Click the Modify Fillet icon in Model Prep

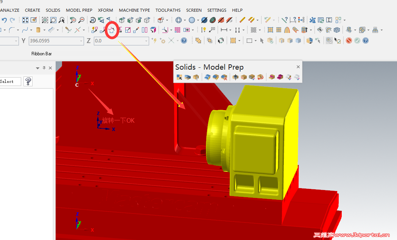point(216,77)
